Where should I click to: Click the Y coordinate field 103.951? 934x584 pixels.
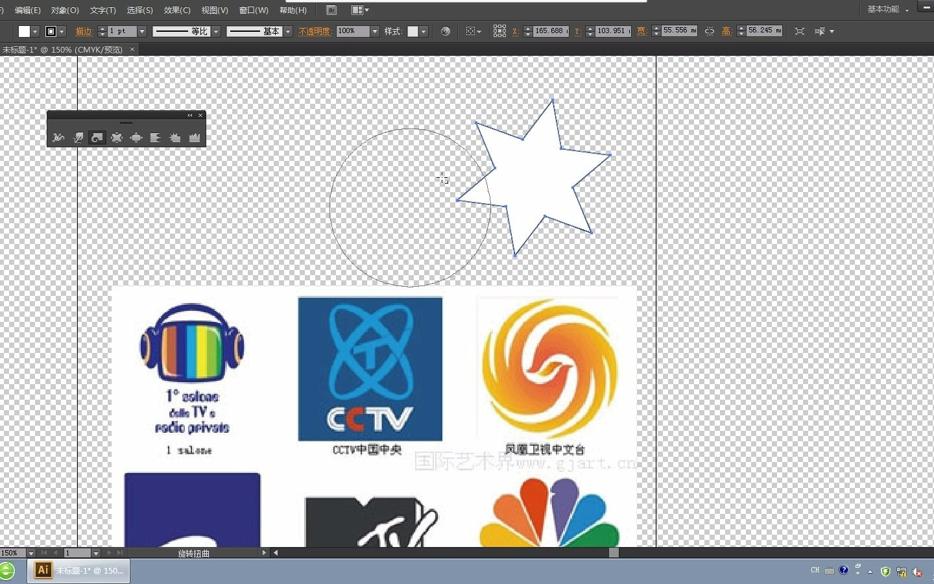(x=613, y=30)
